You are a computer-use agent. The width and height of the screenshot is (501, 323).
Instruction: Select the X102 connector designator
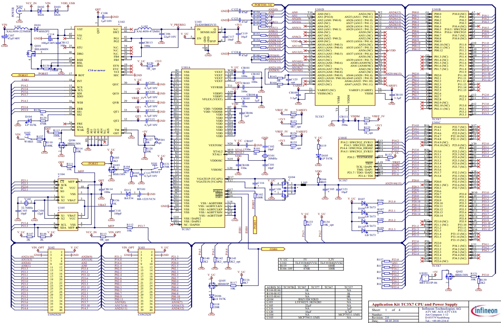51,247
